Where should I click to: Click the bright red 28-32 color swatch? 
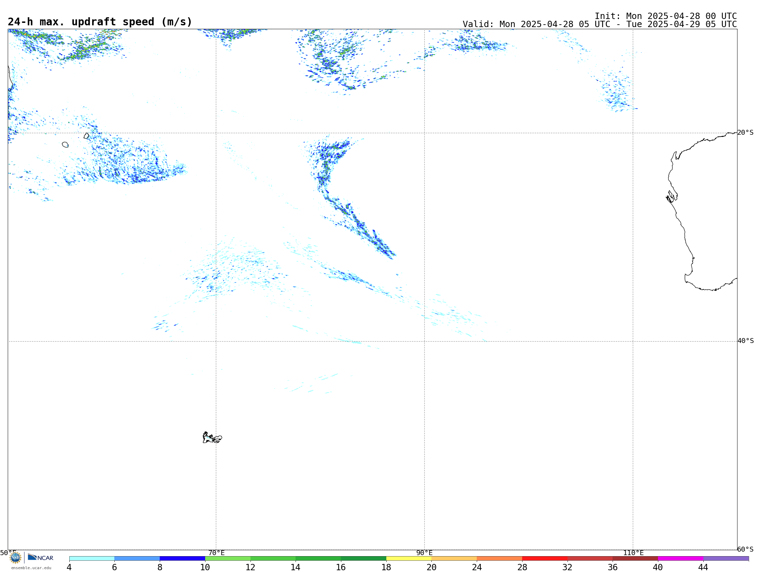[545, 558]
